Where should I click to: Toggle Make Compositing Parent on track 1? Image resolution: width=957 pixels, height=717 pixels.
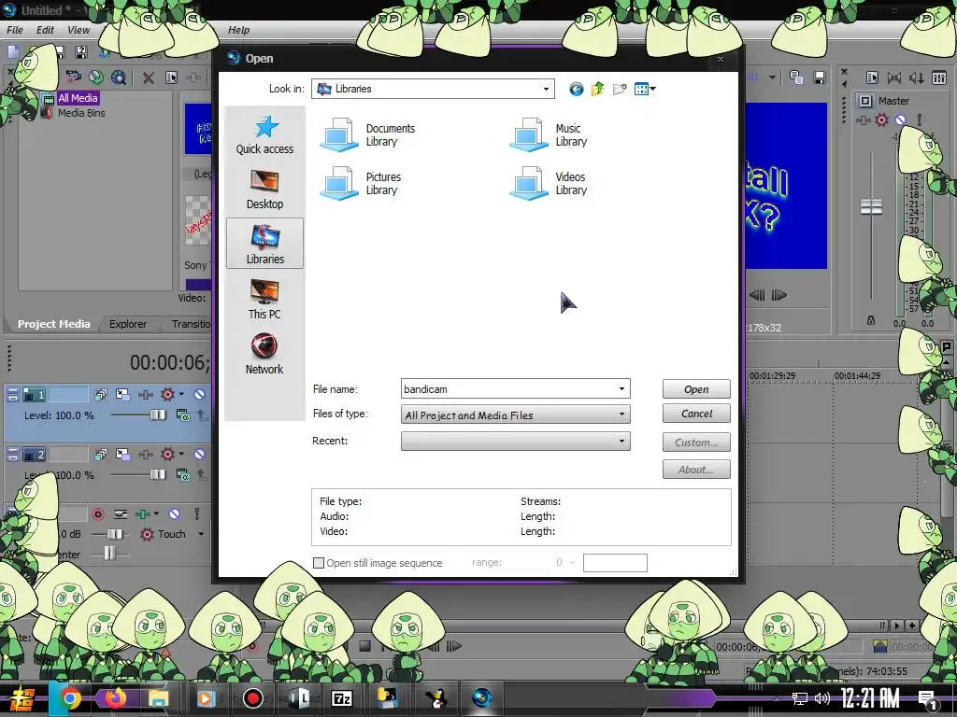(202, 415)
